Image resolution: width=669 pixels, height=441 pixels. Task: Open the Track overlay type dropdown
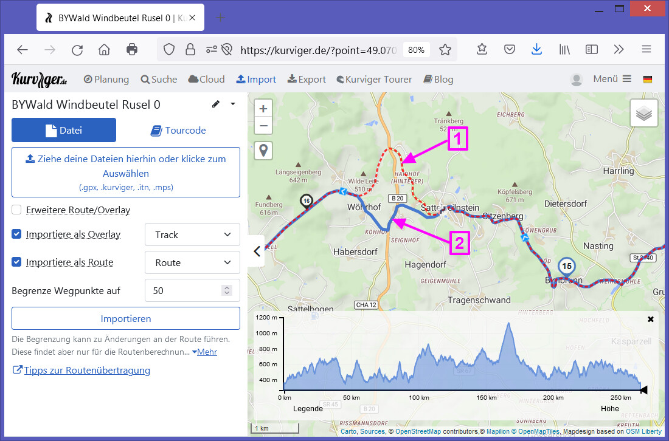point(192,234)
